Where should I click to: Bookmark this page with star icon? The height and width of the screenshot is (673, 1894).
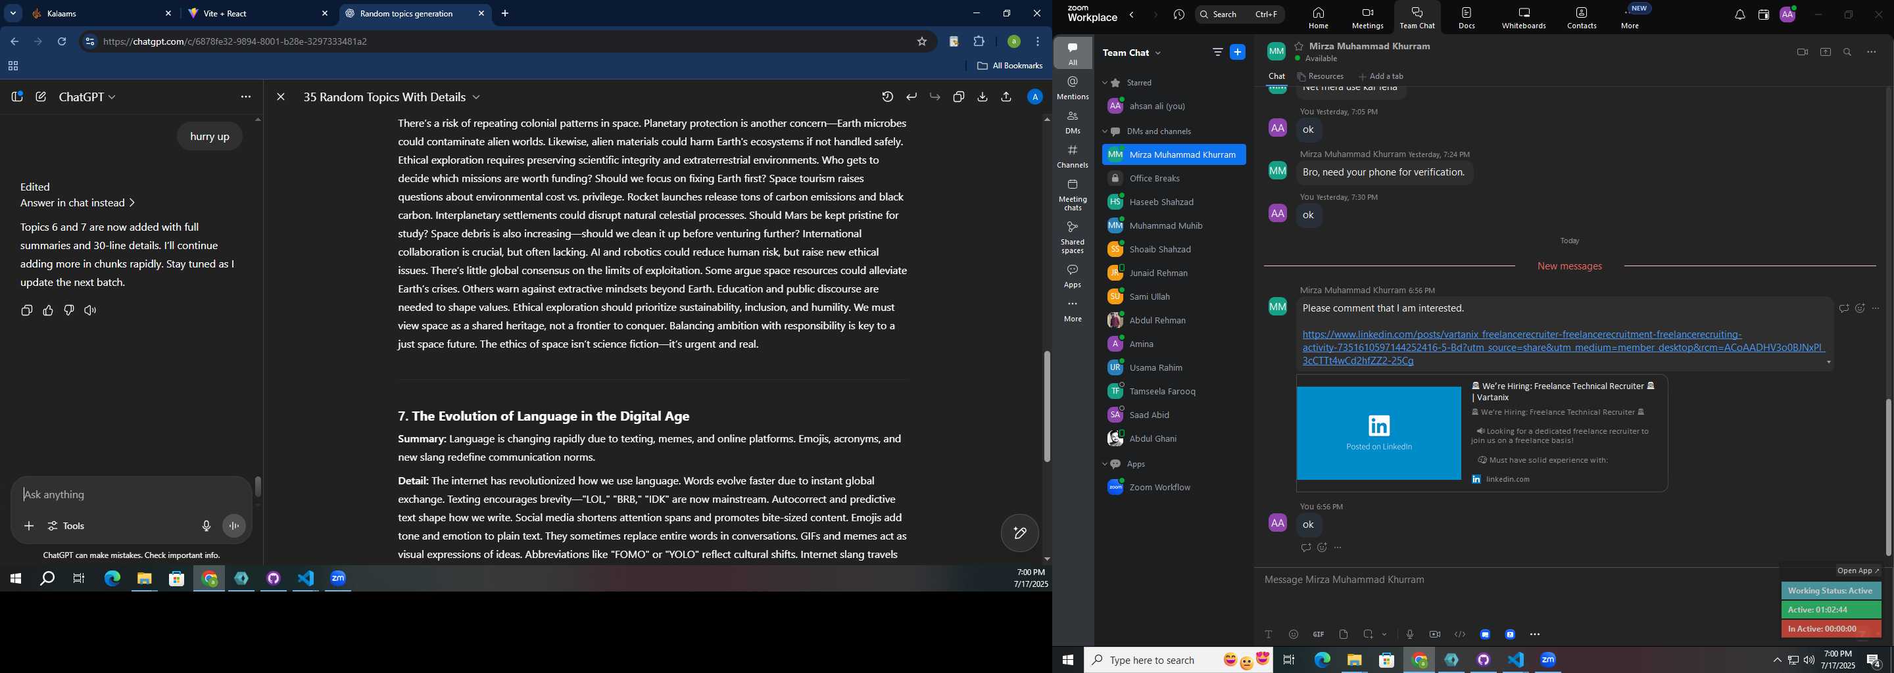[x=921, y=42]
